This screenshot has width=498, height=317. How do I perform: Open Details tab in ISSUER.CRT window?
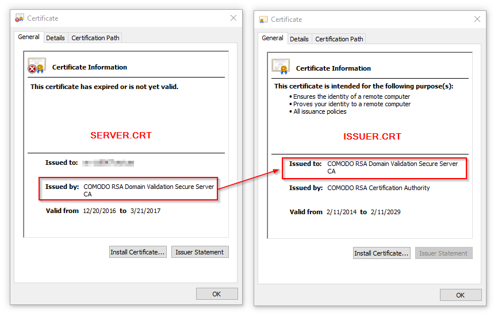299,39
